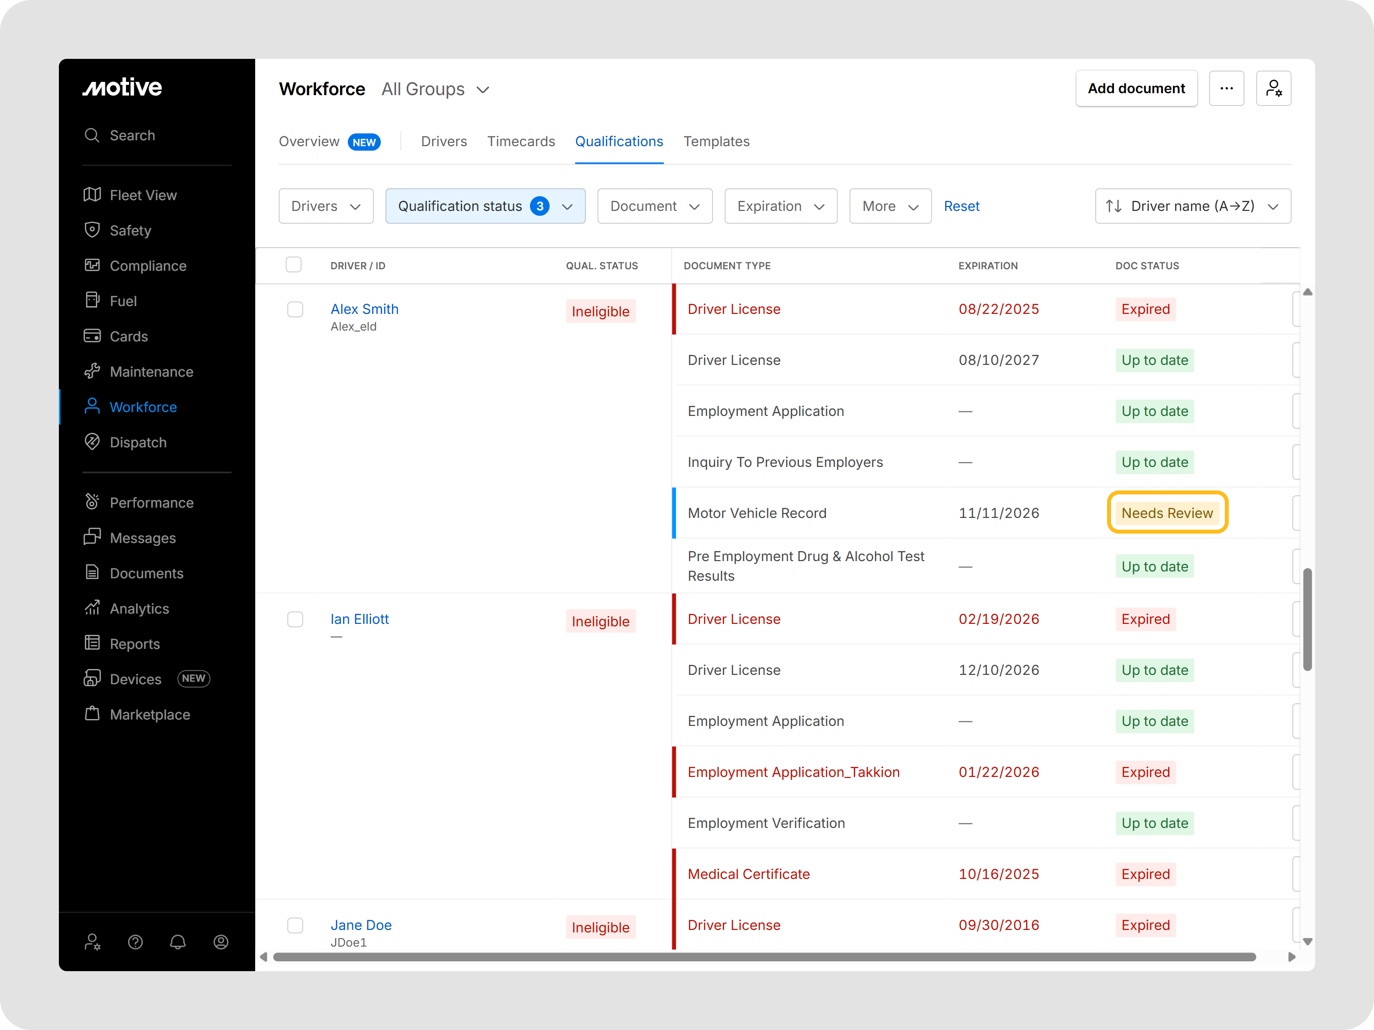
Task: Click the Reset filters link
Action: [961, 206]
